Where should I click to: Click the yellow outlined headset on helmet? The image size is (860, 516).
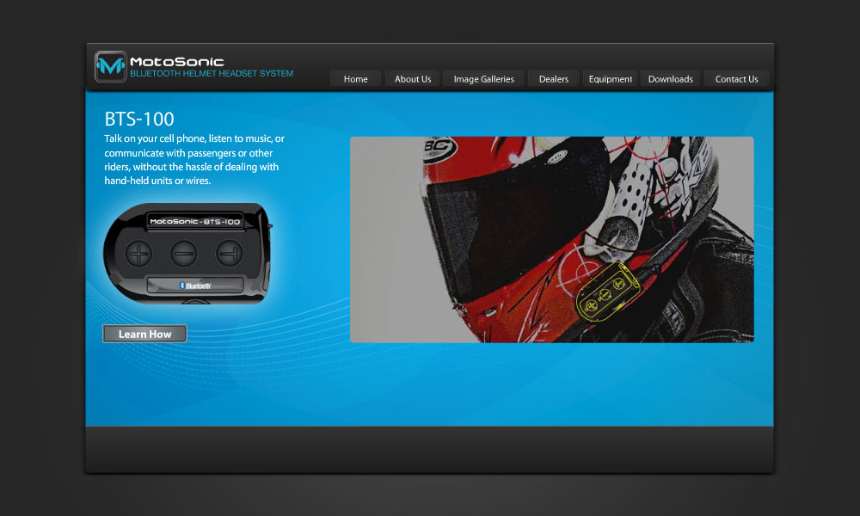tap(607, 292)
